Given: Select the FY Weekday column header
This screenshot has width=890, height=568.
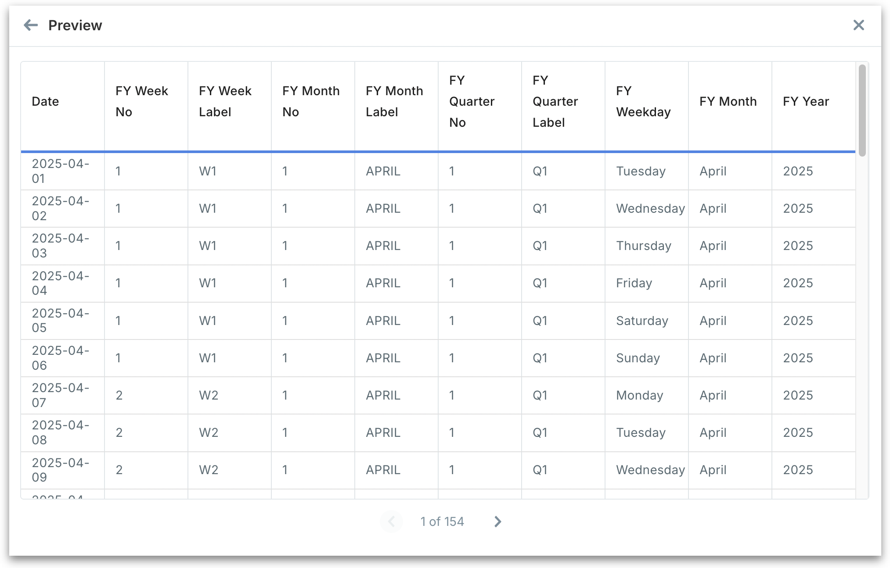Looking at the screenshot, I should [x=643, y=102].
